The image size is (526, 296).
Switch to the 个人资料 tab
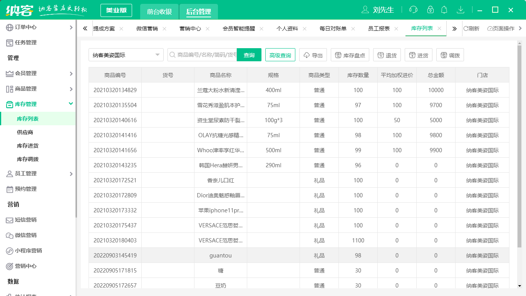click(287, 29)
